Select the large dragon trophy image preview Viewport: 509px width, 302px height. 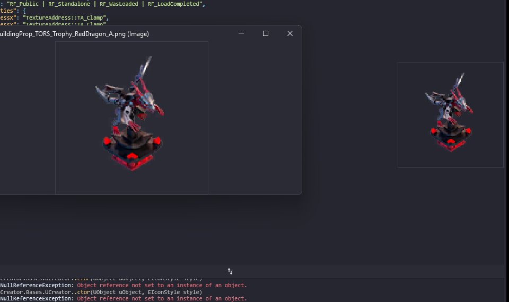[x=132, y=118]
